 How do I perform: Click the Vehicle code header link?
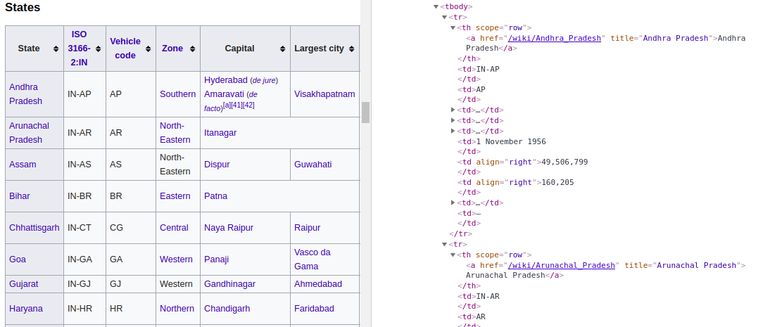125,49
